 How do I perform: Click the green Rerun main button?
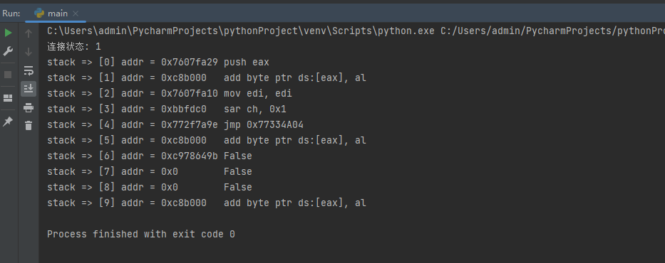click(8, 33)
